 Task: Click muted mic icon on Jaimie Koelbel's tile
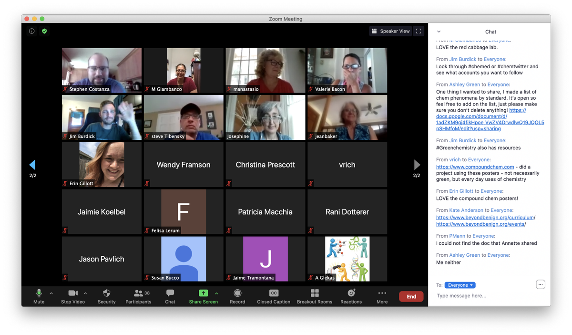65,230
